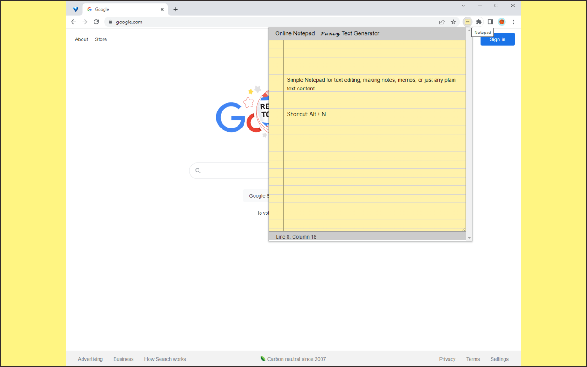Reload the page with the refresh icon
587x367 pixels.
[x=96, y=22]
